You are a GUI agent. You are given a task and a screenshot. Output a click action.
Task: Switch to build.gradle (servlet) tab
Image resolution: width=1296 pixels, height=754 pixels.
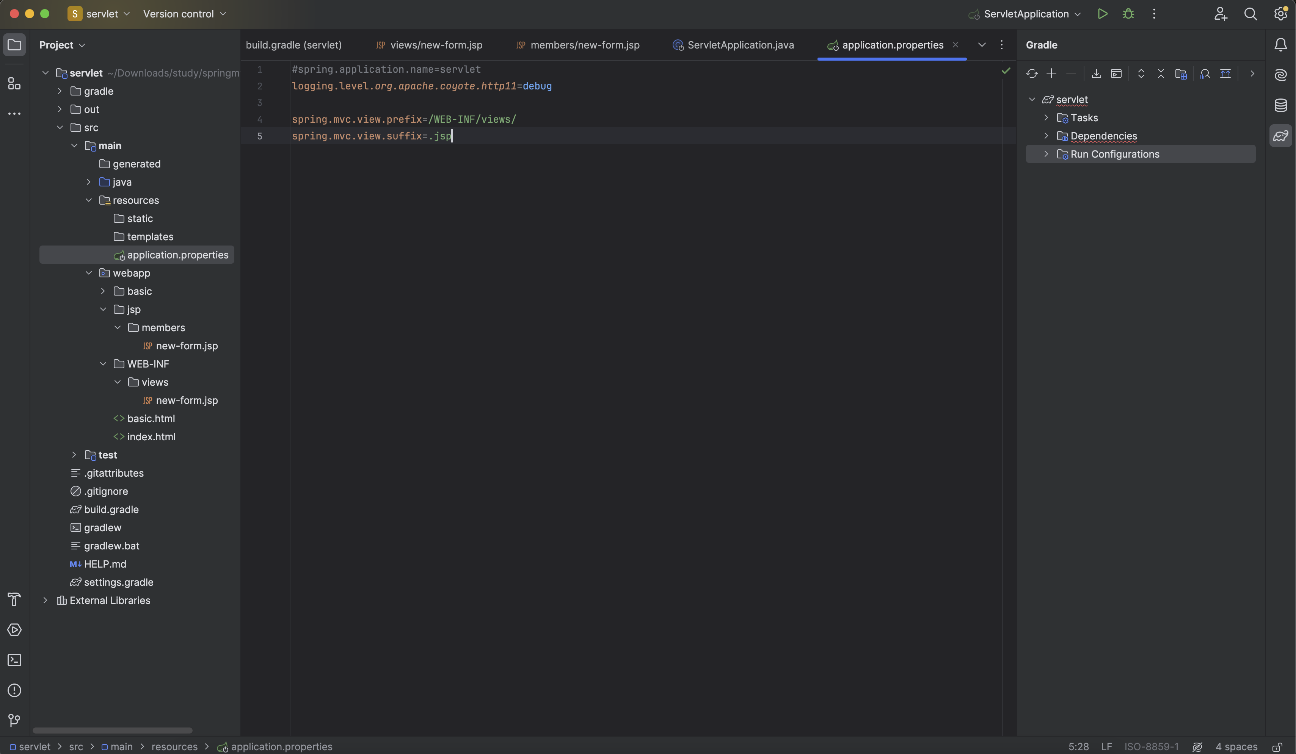(x=293, y=45)
